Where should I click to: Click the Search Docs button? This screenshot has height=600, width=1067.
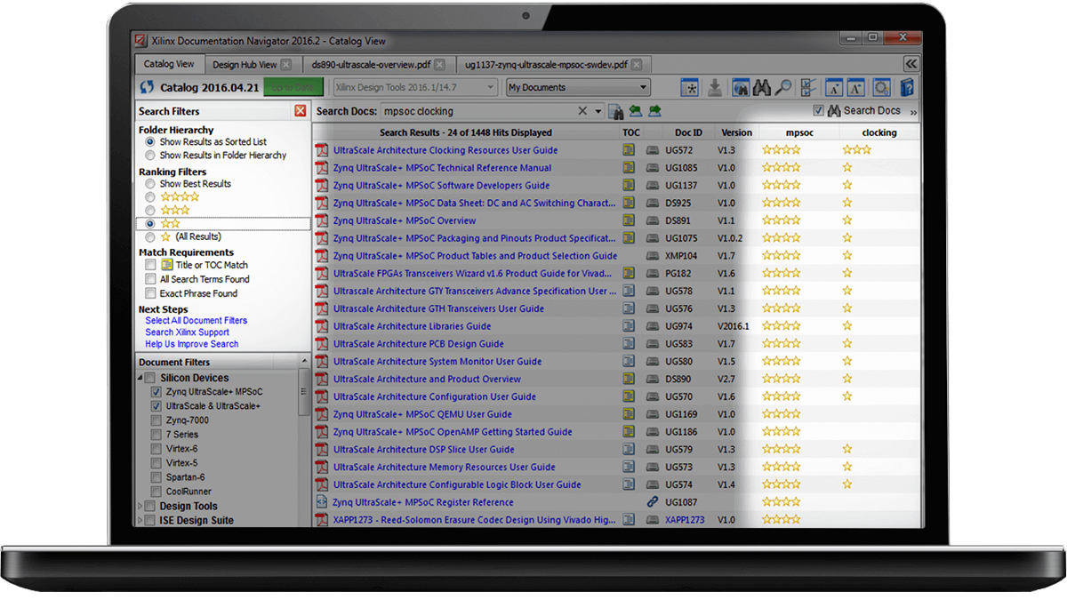coord(863,111)
